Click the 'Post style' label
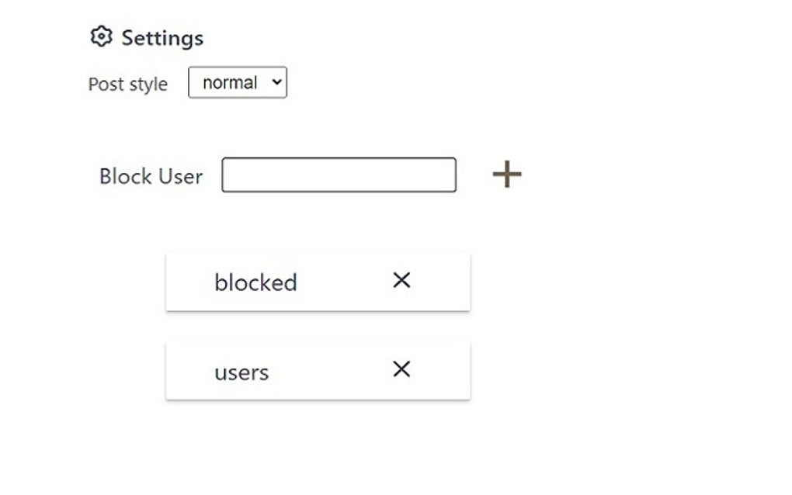Screen dimensions: 792x495 click(128, 84)
